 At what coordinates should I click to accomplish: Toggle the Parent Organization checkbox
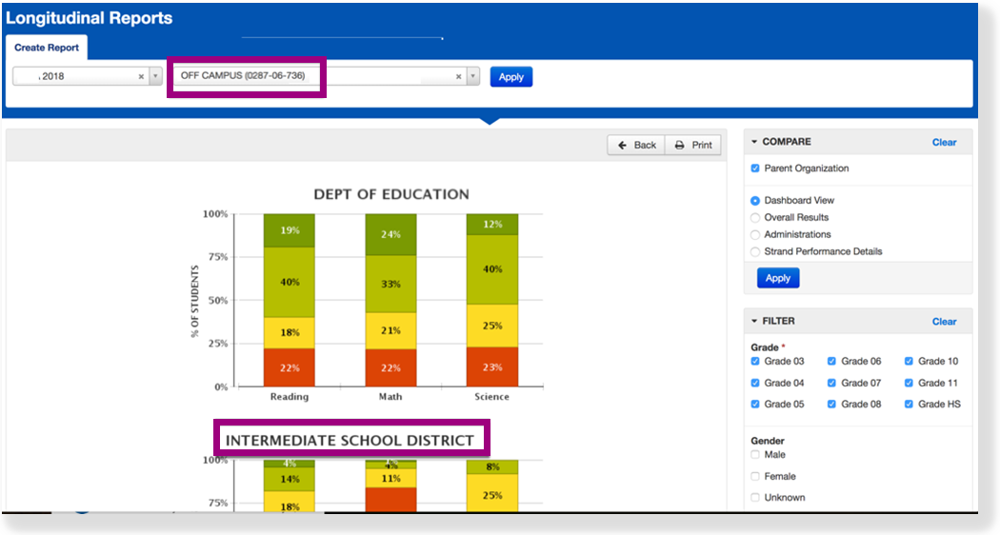(x=755, y=168)
